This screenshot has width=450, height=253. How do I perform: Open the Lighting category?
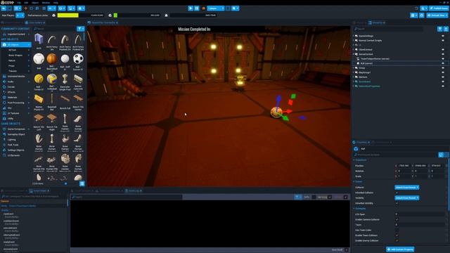pos(11,140)
